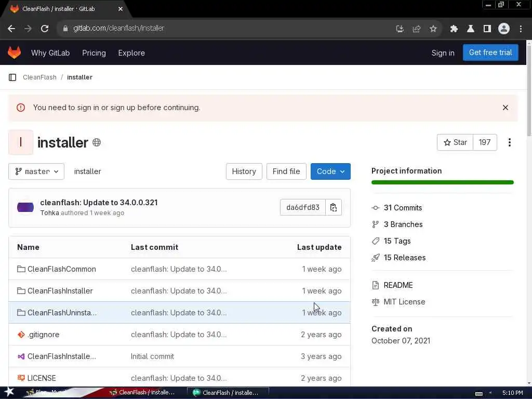Open Explore menu item
This screenshot has width=532, height=399.
131,53
